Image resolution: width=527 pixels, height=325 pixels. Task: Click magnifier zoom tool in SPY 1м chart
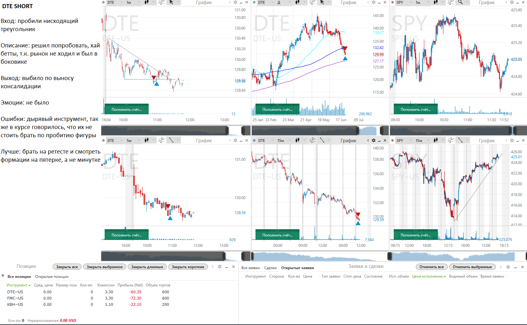click(460, 3)
